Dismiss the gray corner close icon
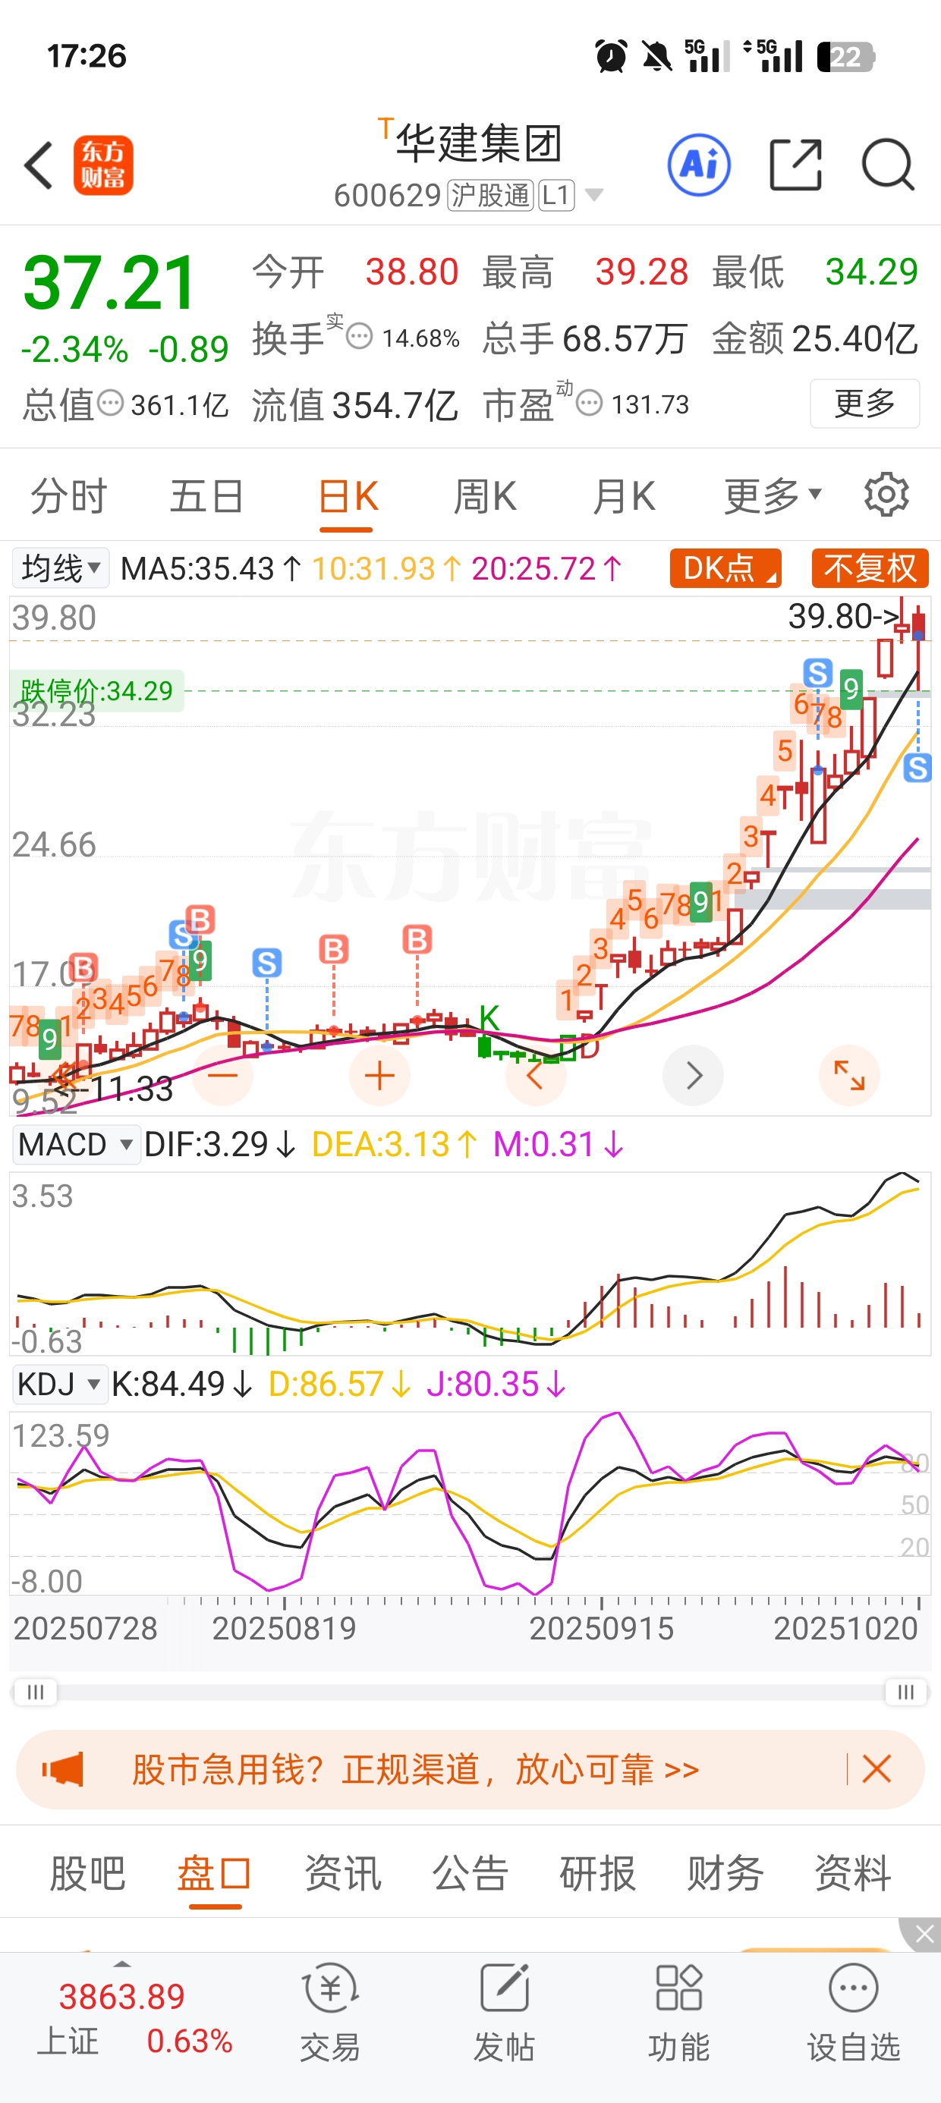The width and height of the screenshot is (941, 2103). tap(924, 1932)
